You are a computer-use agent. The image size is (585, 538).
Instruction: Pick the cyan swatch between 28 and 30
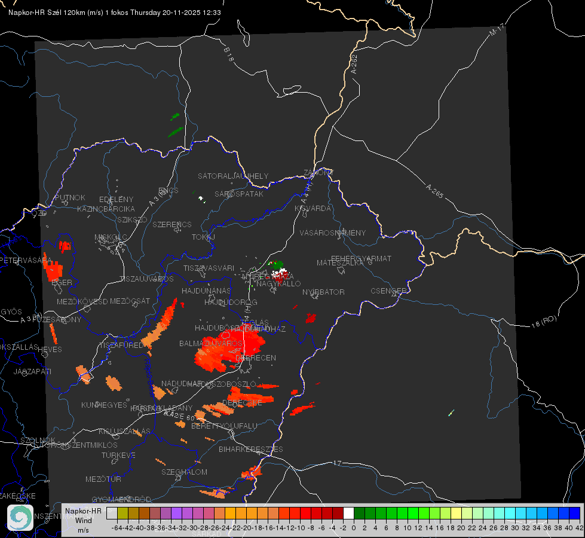pos(510,513)
